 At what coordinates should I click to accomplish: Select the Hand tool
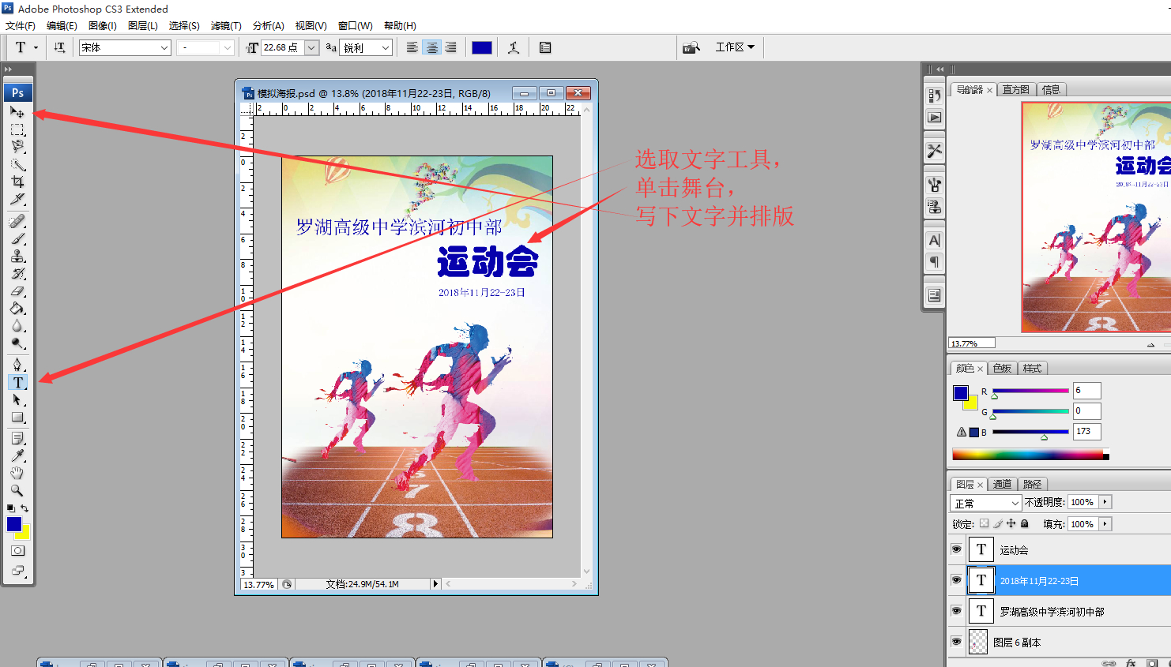click(x=17, y=473)
